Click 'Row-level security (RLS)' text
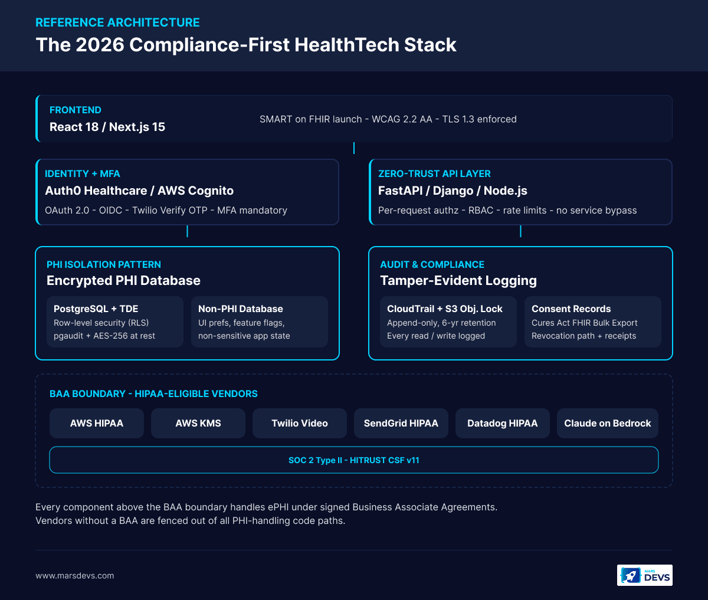This screenshot has height=600, width=708. (101, 323)
